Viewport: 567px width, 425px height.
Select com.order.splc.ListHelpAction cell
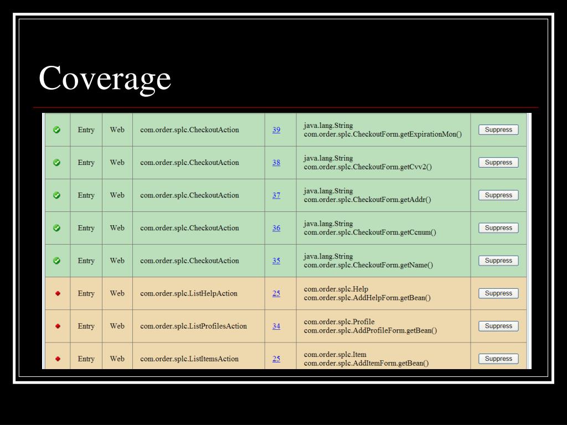point(199,293)
